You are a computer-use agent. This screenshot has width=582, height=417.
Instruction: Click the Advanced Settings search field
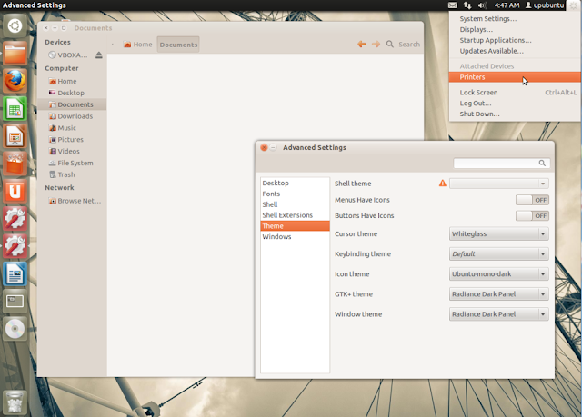[x=501, y=164]
